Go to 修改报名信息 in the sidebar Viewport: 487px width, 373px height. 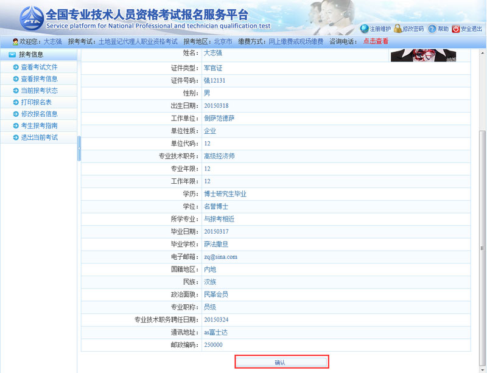(x=39, y=114)
